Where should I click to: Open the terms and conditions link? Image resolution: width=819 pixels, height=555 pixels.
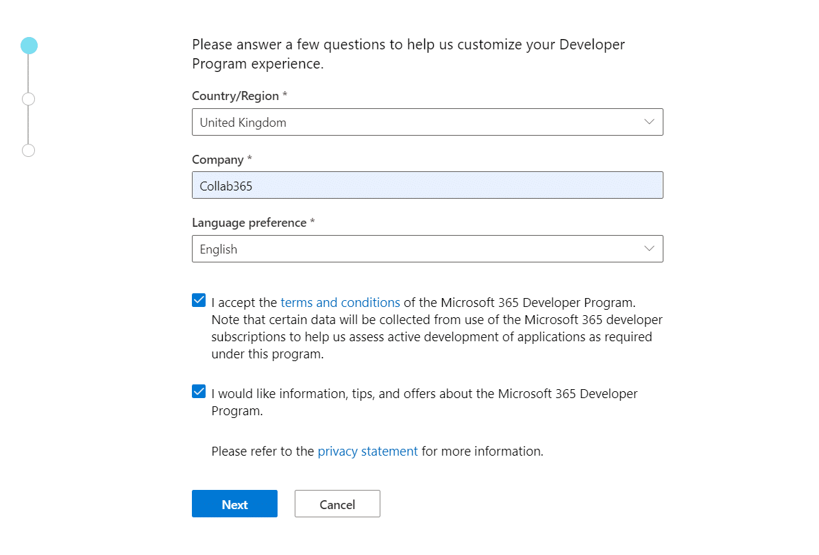click(340, 302)
